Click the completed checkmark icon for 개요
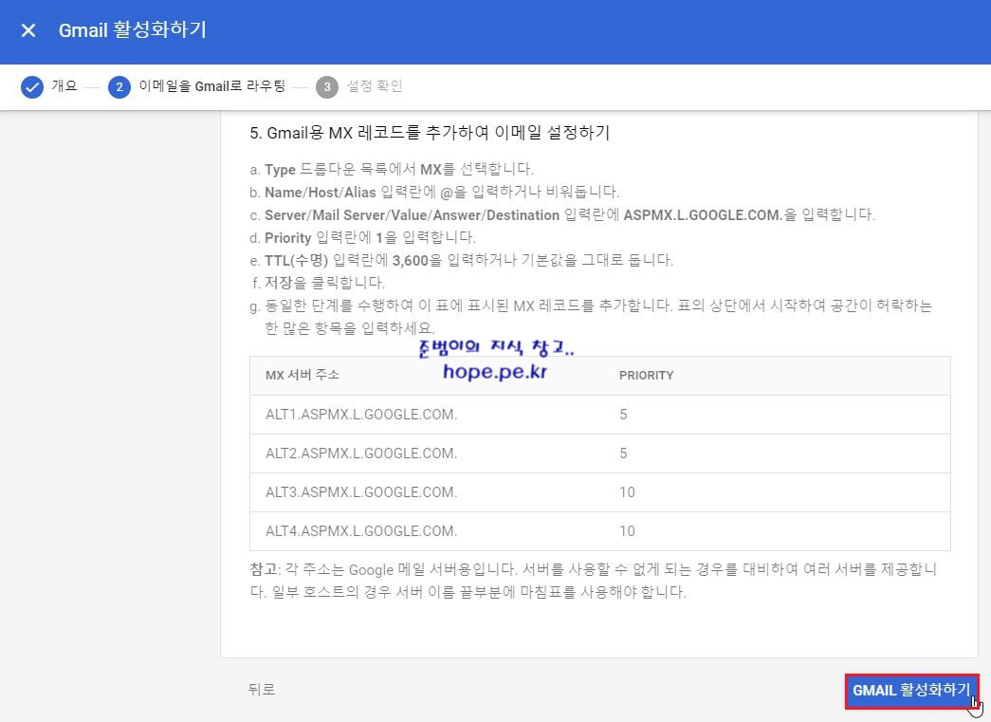 31,86
